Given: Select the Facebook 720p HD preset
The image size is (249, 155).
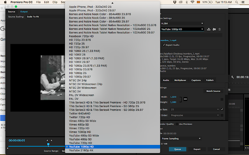Looking at the screenshot, I should (x=112, y=36).
